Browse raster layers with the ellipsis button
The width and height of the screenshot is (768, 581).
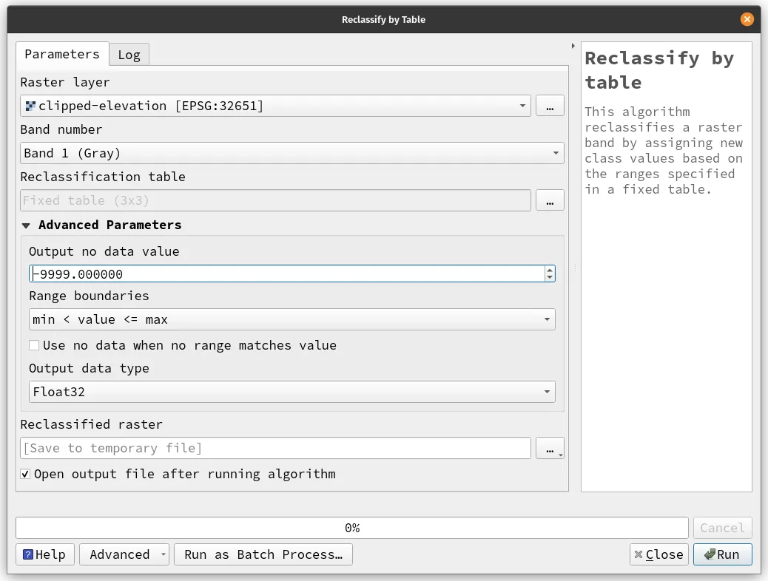pos(549,106)
